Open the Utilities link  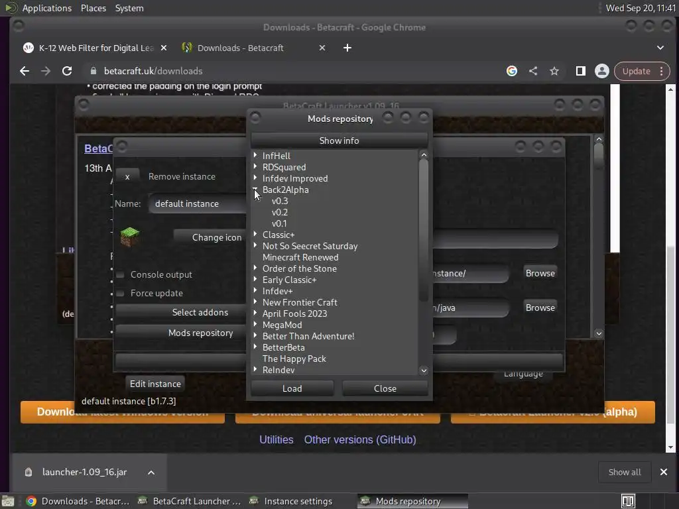click(277, 439)
